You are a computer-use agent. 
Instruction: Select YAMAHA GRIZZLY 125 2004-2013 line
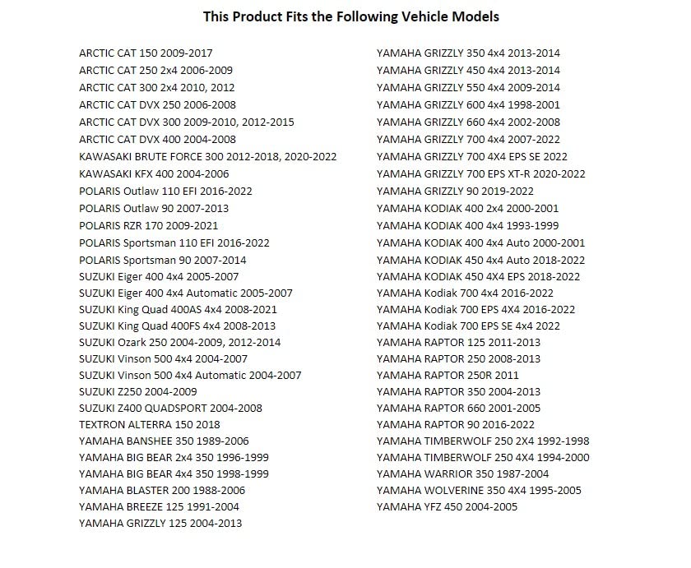160,524
